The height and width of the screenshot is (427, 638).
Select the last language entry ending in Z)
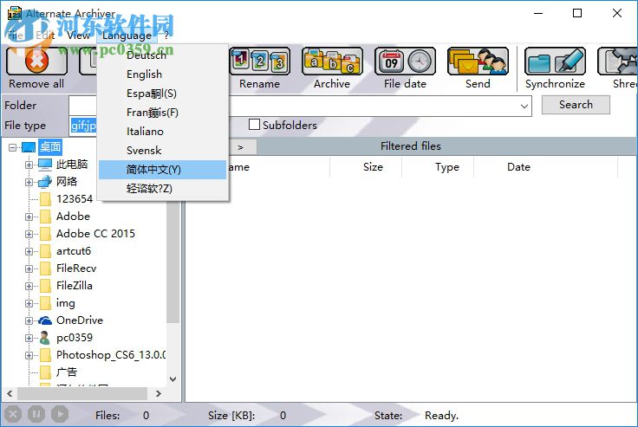point(163,189)
